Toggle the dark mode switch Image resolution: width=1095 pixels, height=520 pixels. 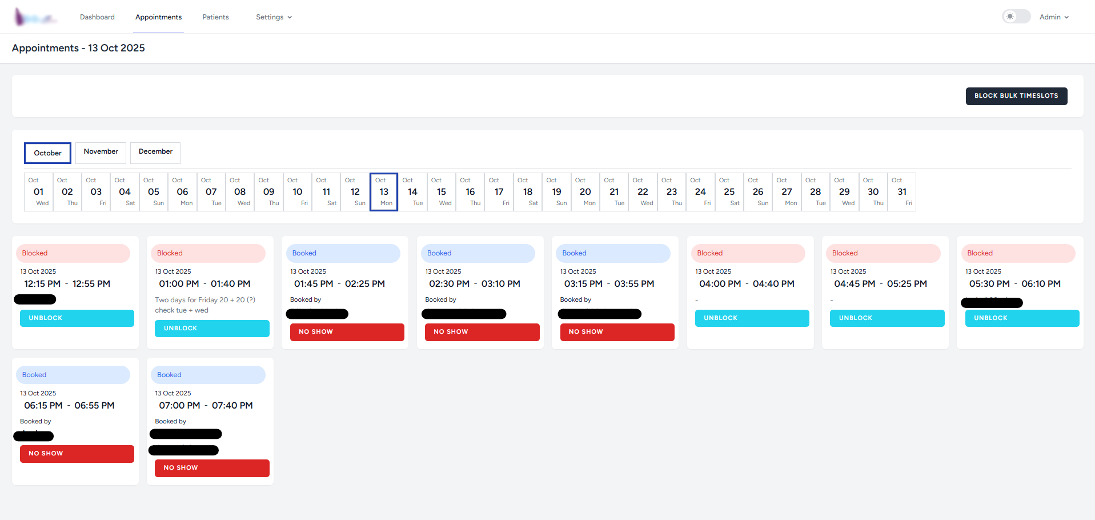pyautogui.click(x=1016, y=17)
